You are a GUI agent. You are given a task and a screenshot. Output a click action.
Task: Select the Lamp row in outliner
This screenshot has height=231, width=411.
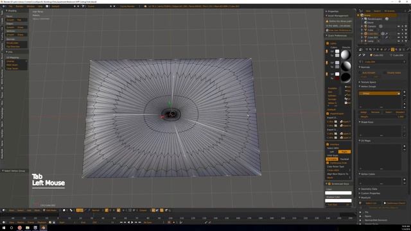tap(371, 41)
